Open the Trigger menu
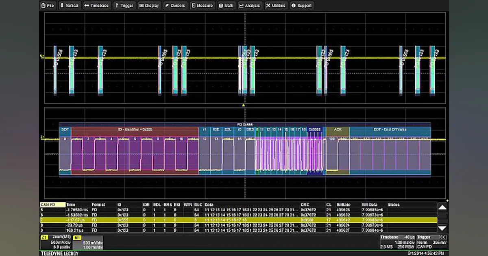The height and width of the screenshot is (256, 488). click(124, 6)
